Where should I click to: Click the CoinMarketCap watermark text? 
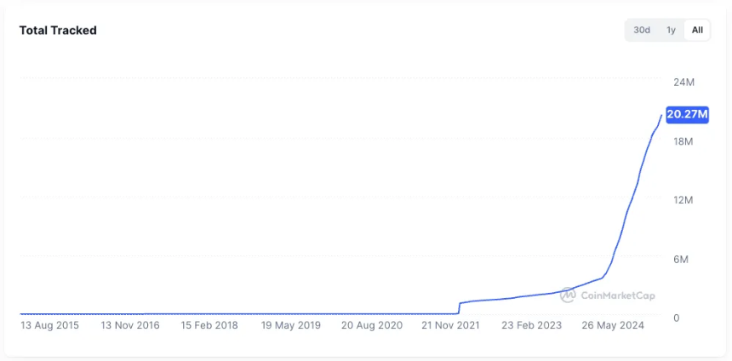(617, 295)
